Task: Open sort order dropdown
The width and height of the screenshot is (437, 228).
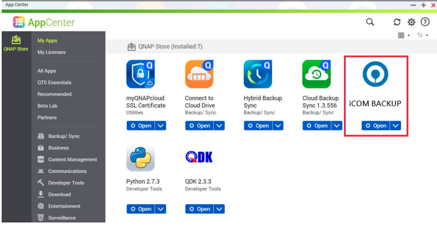Action: point(423,35)
